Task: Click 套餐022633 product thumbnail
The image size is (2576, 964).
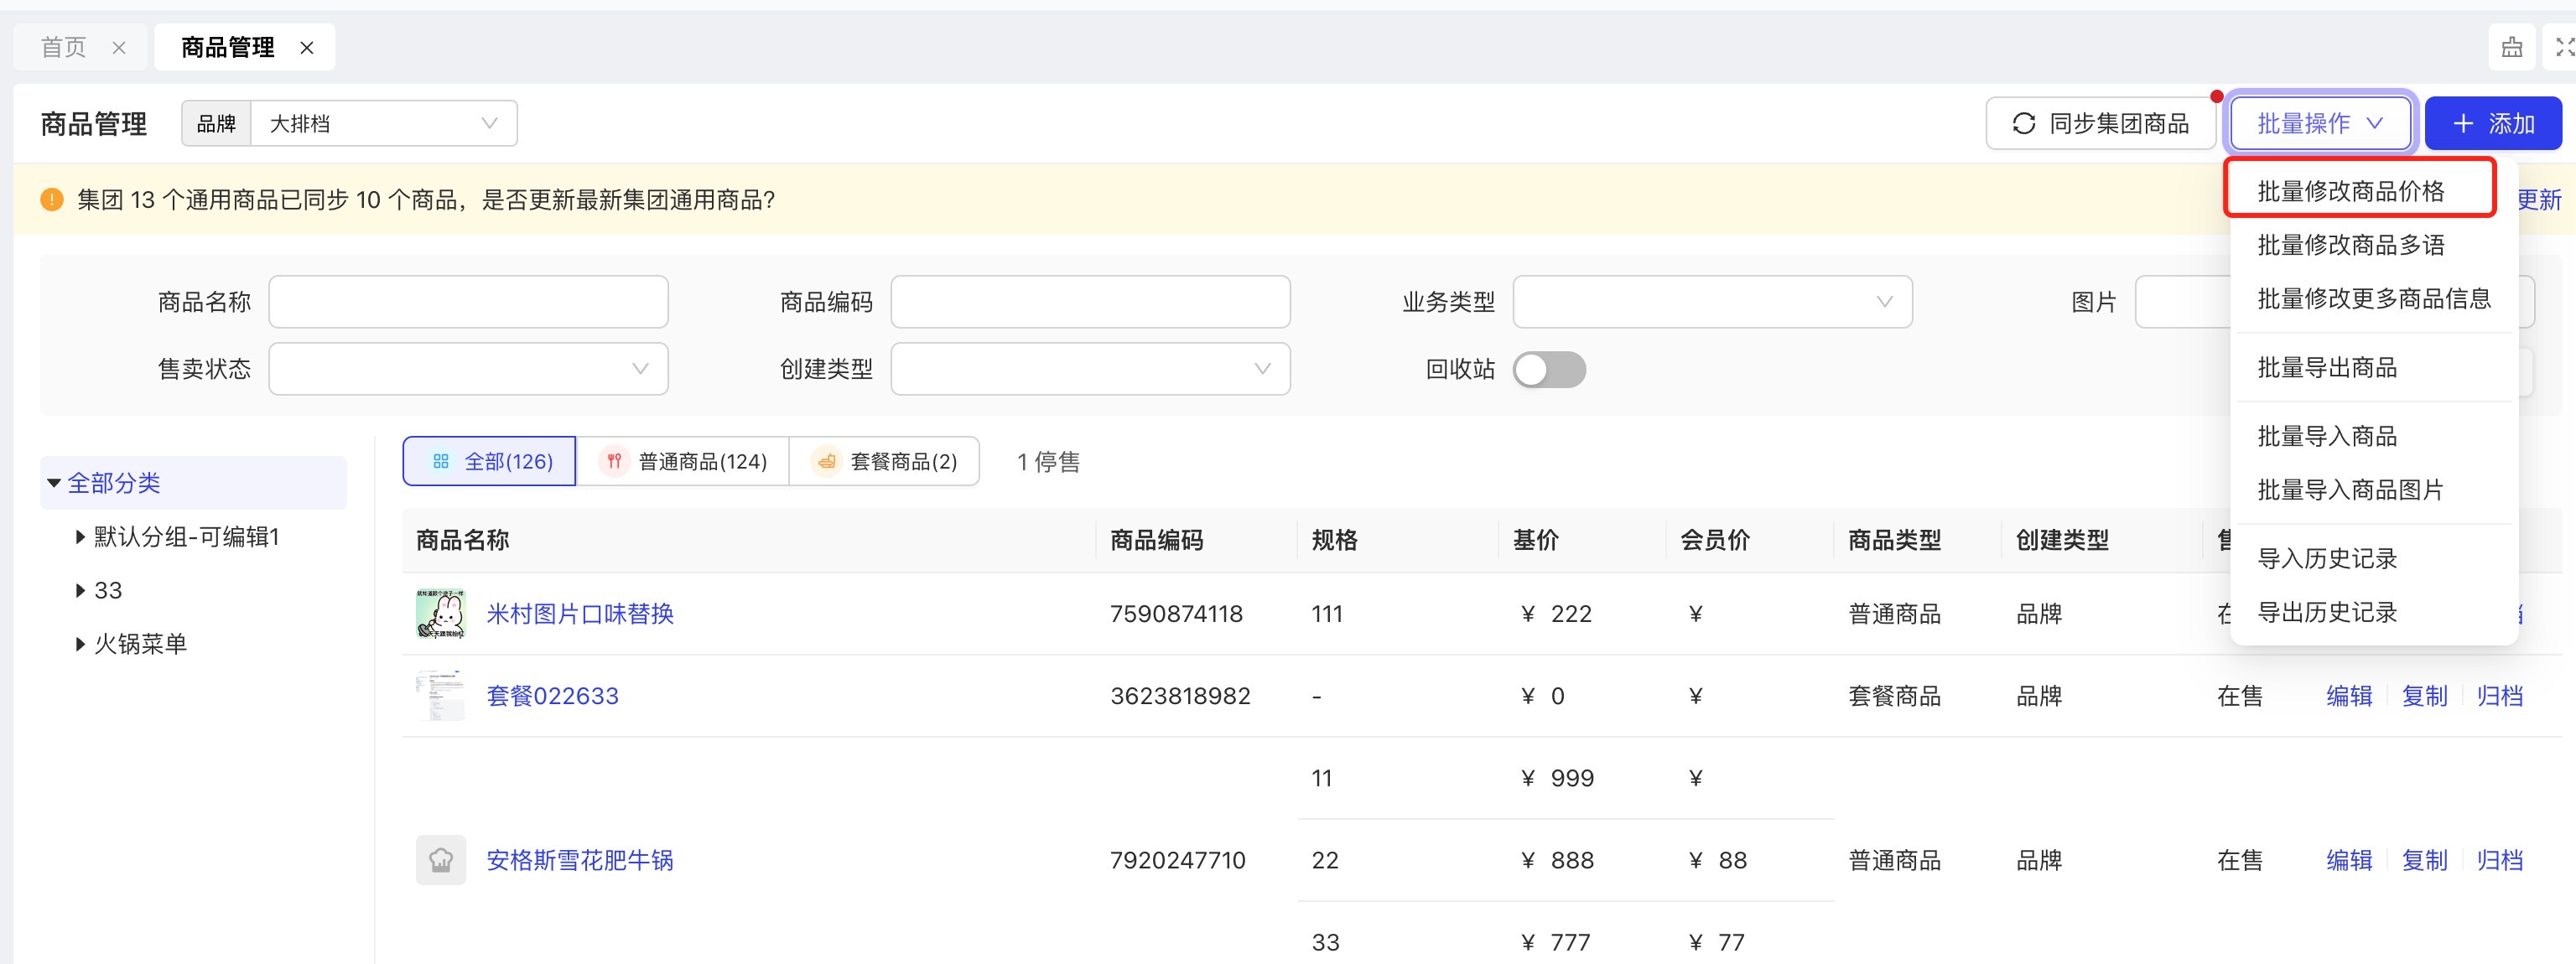Action: click(440, 696)
